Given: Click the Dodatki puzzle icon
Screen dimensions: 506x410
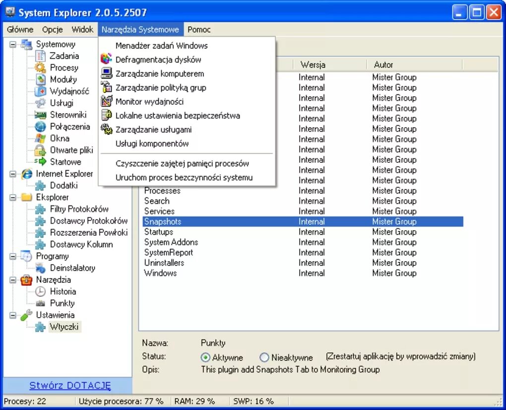Looking at the screenshot, I should [40, 186].
